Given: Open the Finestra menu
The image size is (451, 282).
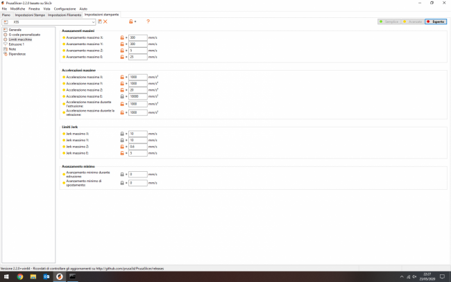Looking at the screenshot, I should (34, 9).
